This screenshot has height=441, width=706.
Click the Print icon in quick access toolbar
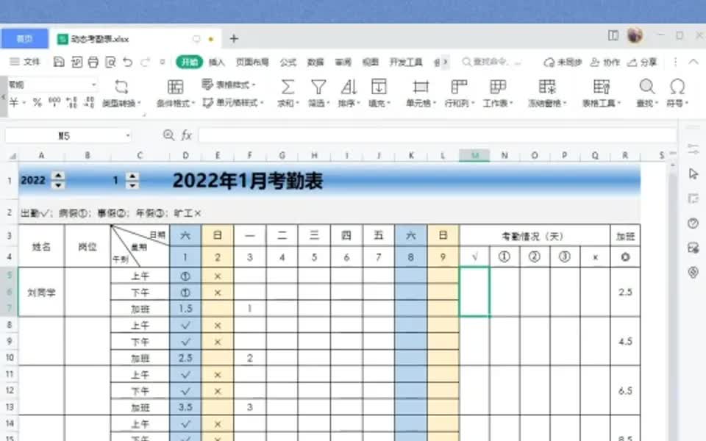pyautogui.click(x=92, y=62)
